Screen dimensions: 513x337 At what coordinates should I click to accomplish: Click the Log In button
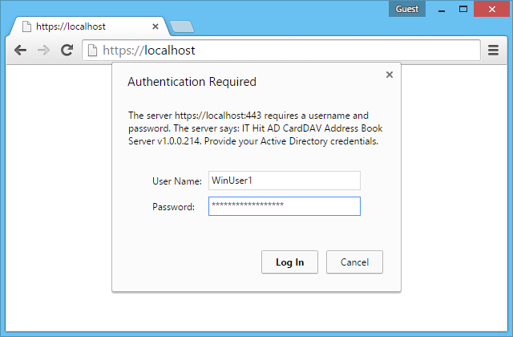click(x=289, y=262)
